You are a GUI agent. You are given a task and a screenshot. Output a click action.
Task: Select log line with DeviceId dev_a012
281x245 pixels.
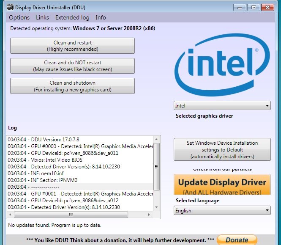click(x=80, y=200)
